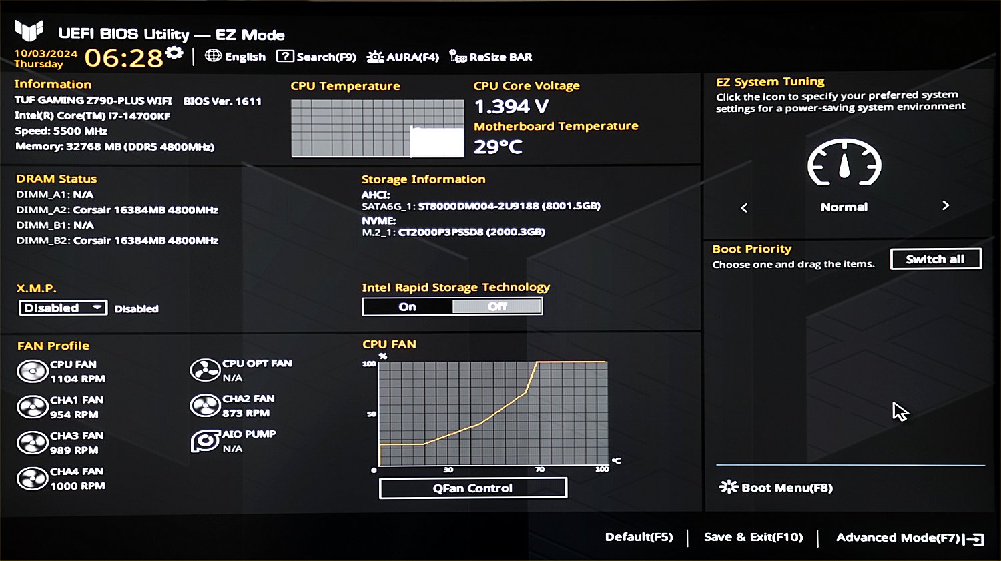Select the CHA2 FAN icon
The width and height of the screenshot is (1001, 561).
(x=205, y=406)
